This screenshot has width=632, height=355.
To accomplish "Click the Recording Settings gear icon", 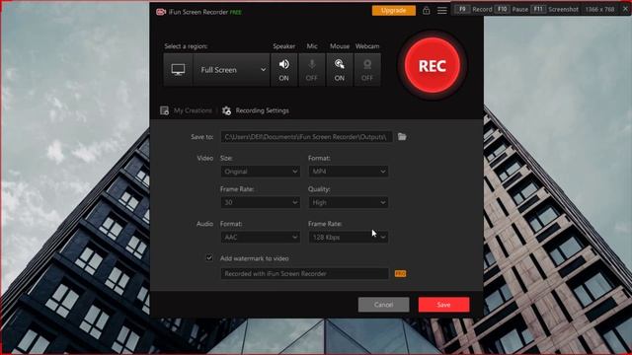I will [226, 110].
